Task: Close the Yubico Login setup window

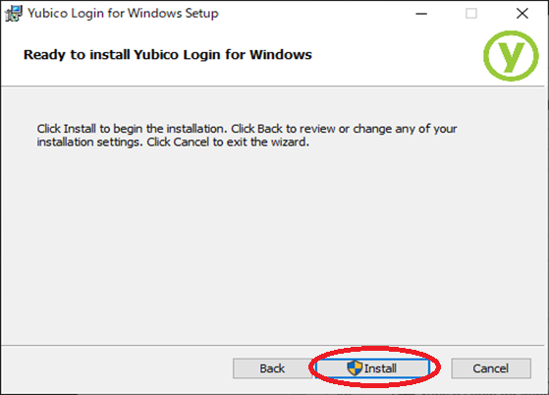Action: tap(522, 14)
